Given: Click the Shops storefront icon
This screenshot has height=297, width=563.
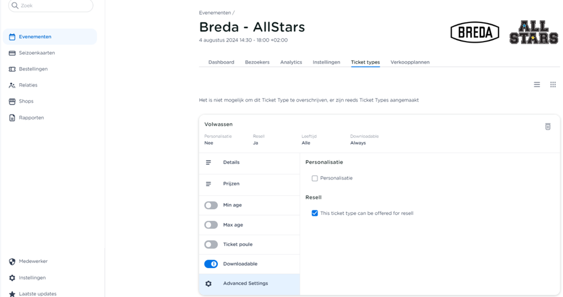Looking at the screenshot, I should coord(12,102).
